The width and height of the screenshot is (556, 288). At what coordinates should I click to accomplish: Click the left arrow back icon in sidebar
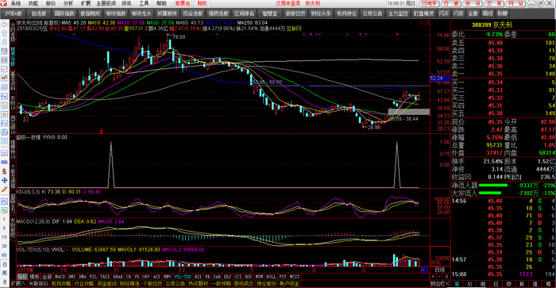4,25
